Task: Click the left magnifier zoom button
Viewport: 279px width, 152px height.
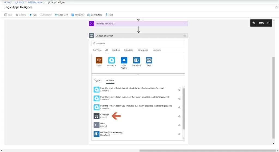Action: point(254,23)
